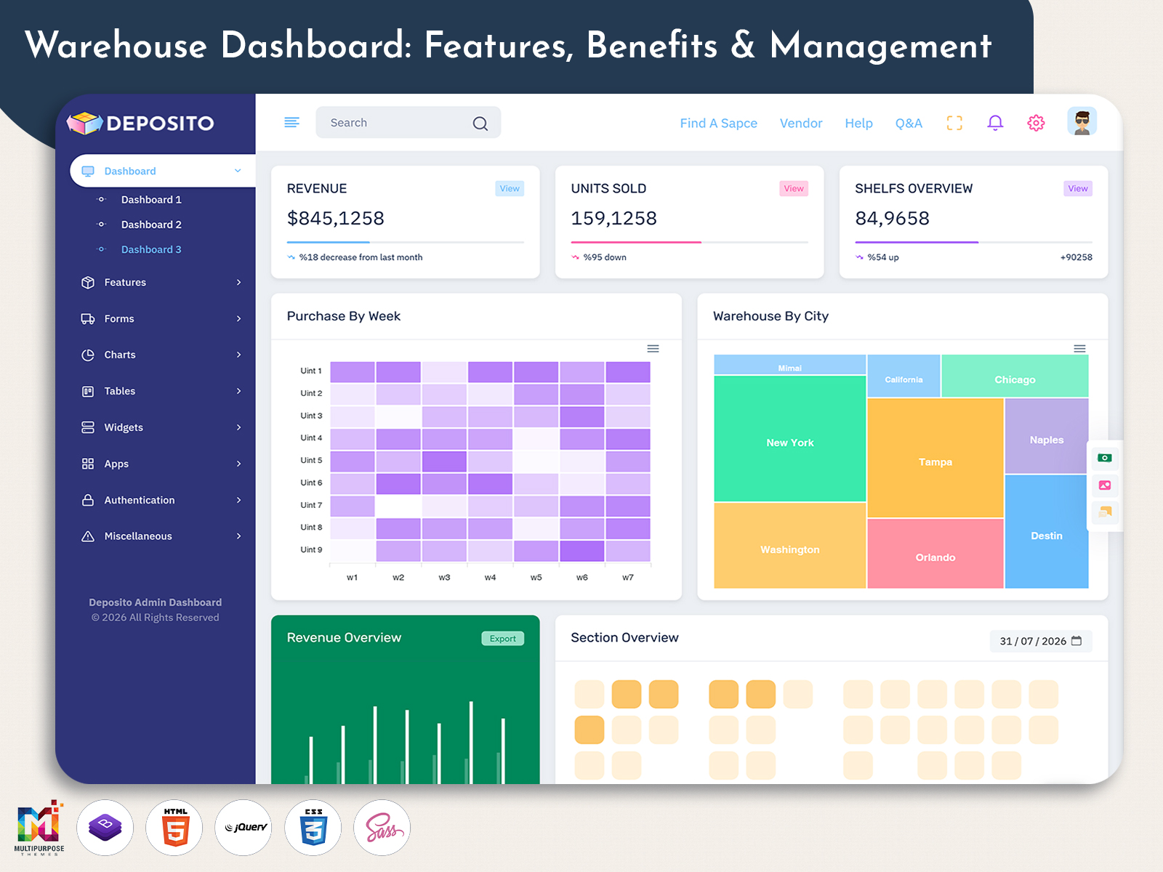Click the Search input field
The image size is (1163, 872).
[408, 122]
